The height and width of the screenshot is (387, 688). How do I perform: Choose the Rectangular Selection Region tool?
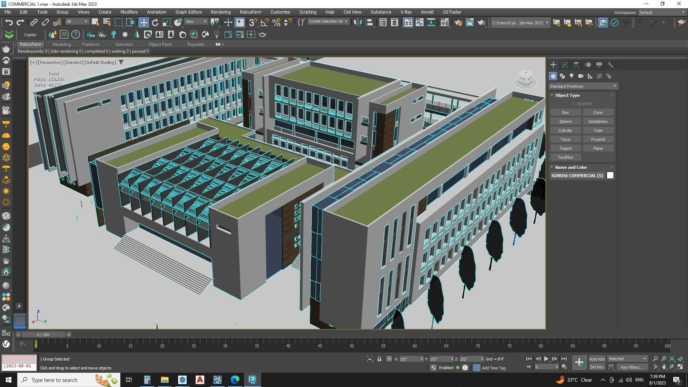(x=118, y=22)
